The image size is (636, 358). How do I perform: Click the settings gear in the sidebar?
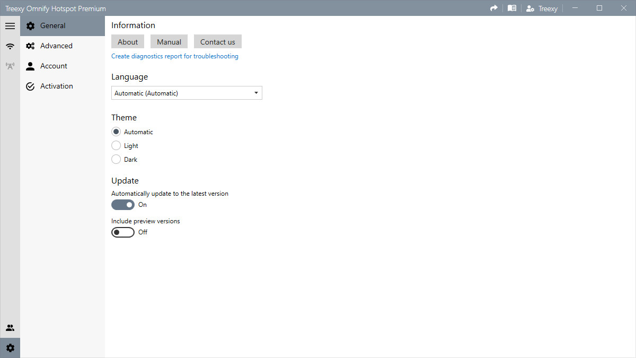(x=10, y=347)
